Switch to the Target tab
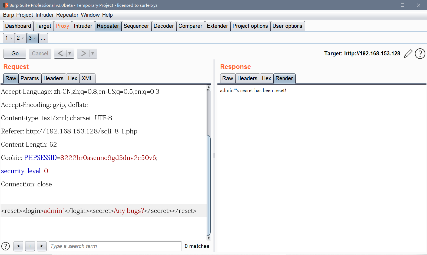 click(x=43, y=26)
